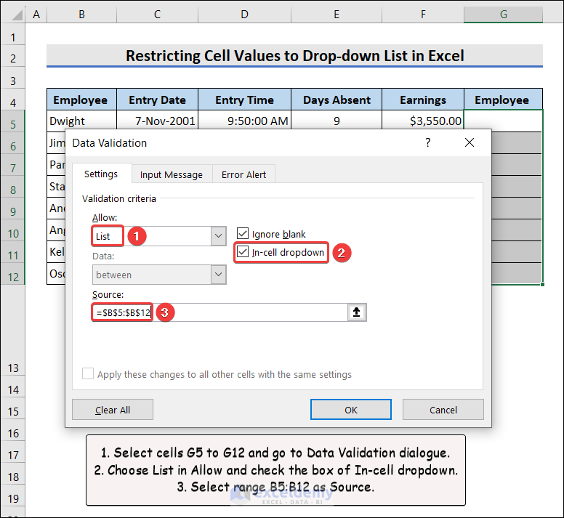Select column C header
Screen dimensions: 564x518
coord(157,15)
